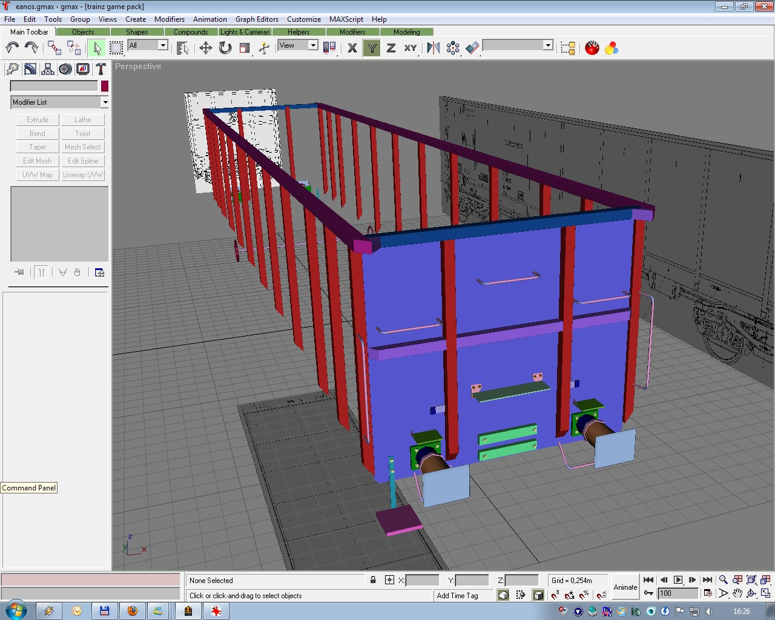Viewport: 775px width, 620px height.
Task: Activate the Unlink Selection tool
Action: (x=74, y=48)
